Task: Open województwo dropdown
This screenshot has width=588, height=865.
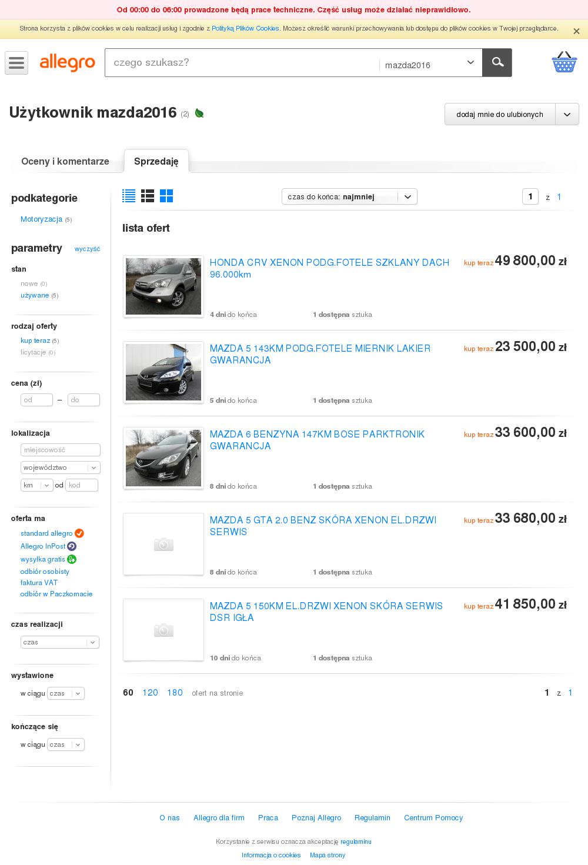Action: point(61,467)
